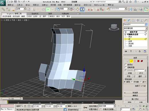Toggle the 设置关键点 (Set Key mode) button
149x111 pixels.
click(93, 109)
